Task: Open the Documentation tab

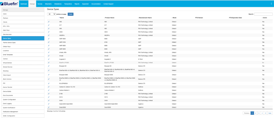Action: click(x=96, y=4)
